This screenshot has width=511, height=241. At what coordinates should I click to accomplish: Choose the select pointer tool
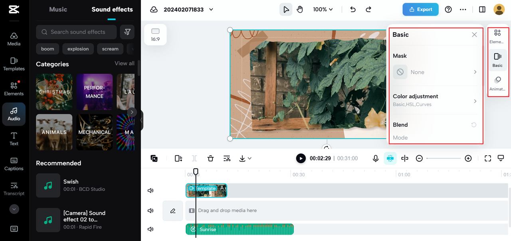(x=286, y=10)
